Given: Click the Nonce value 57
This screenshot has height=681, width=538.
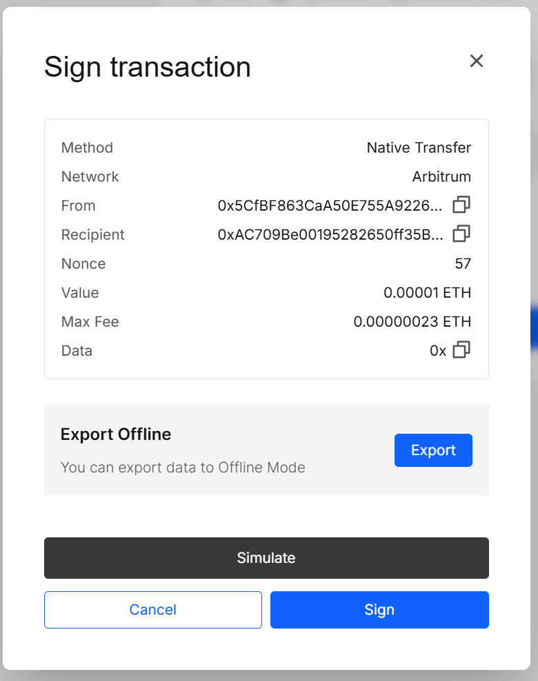Looking at the screenshot, I should (463, 263).
